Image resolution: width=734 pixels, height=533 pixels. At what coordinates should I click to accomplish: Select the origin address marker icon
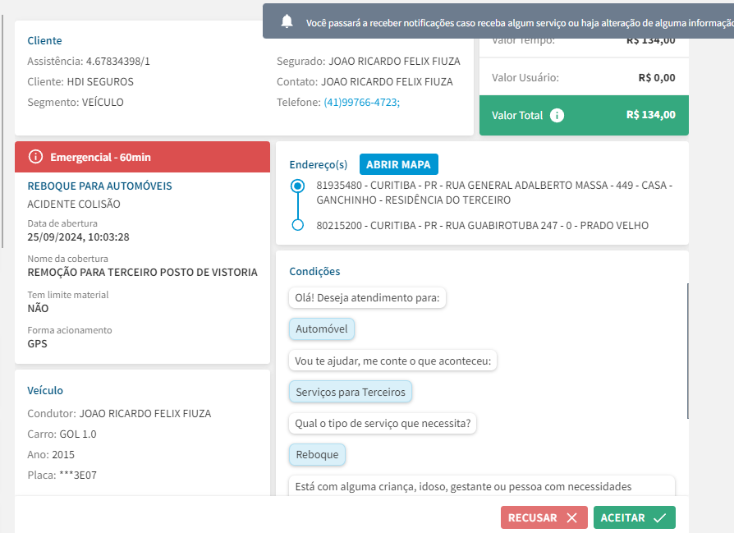298,186
